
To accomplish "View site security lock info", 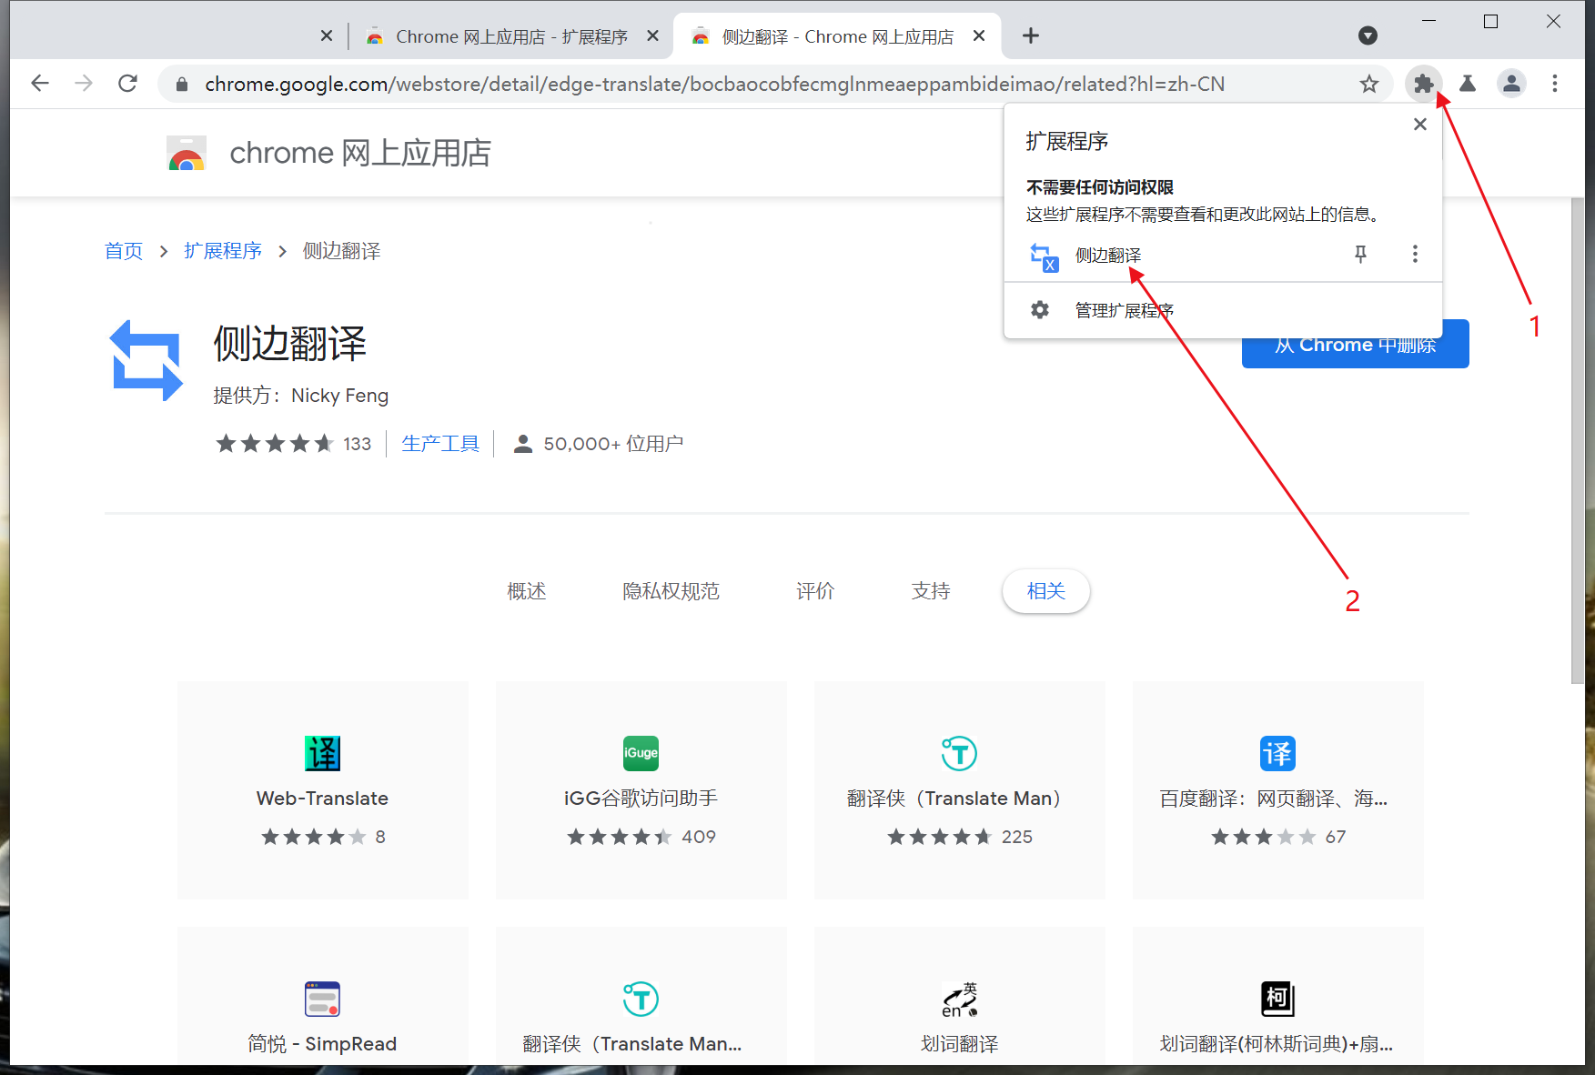I will [x=182, y=85].
